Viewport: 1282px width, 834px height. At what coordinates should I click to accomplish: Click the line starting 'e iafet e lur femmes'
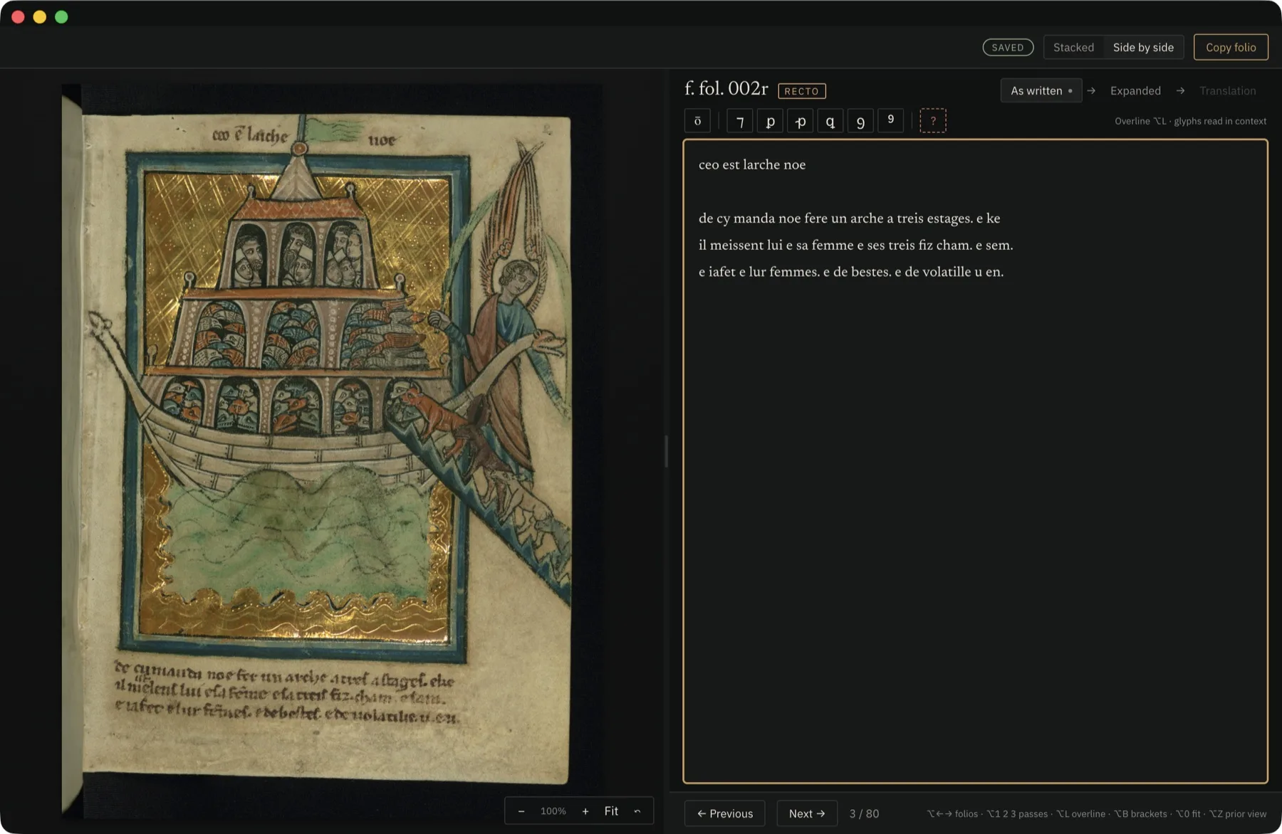pos(851,272)
